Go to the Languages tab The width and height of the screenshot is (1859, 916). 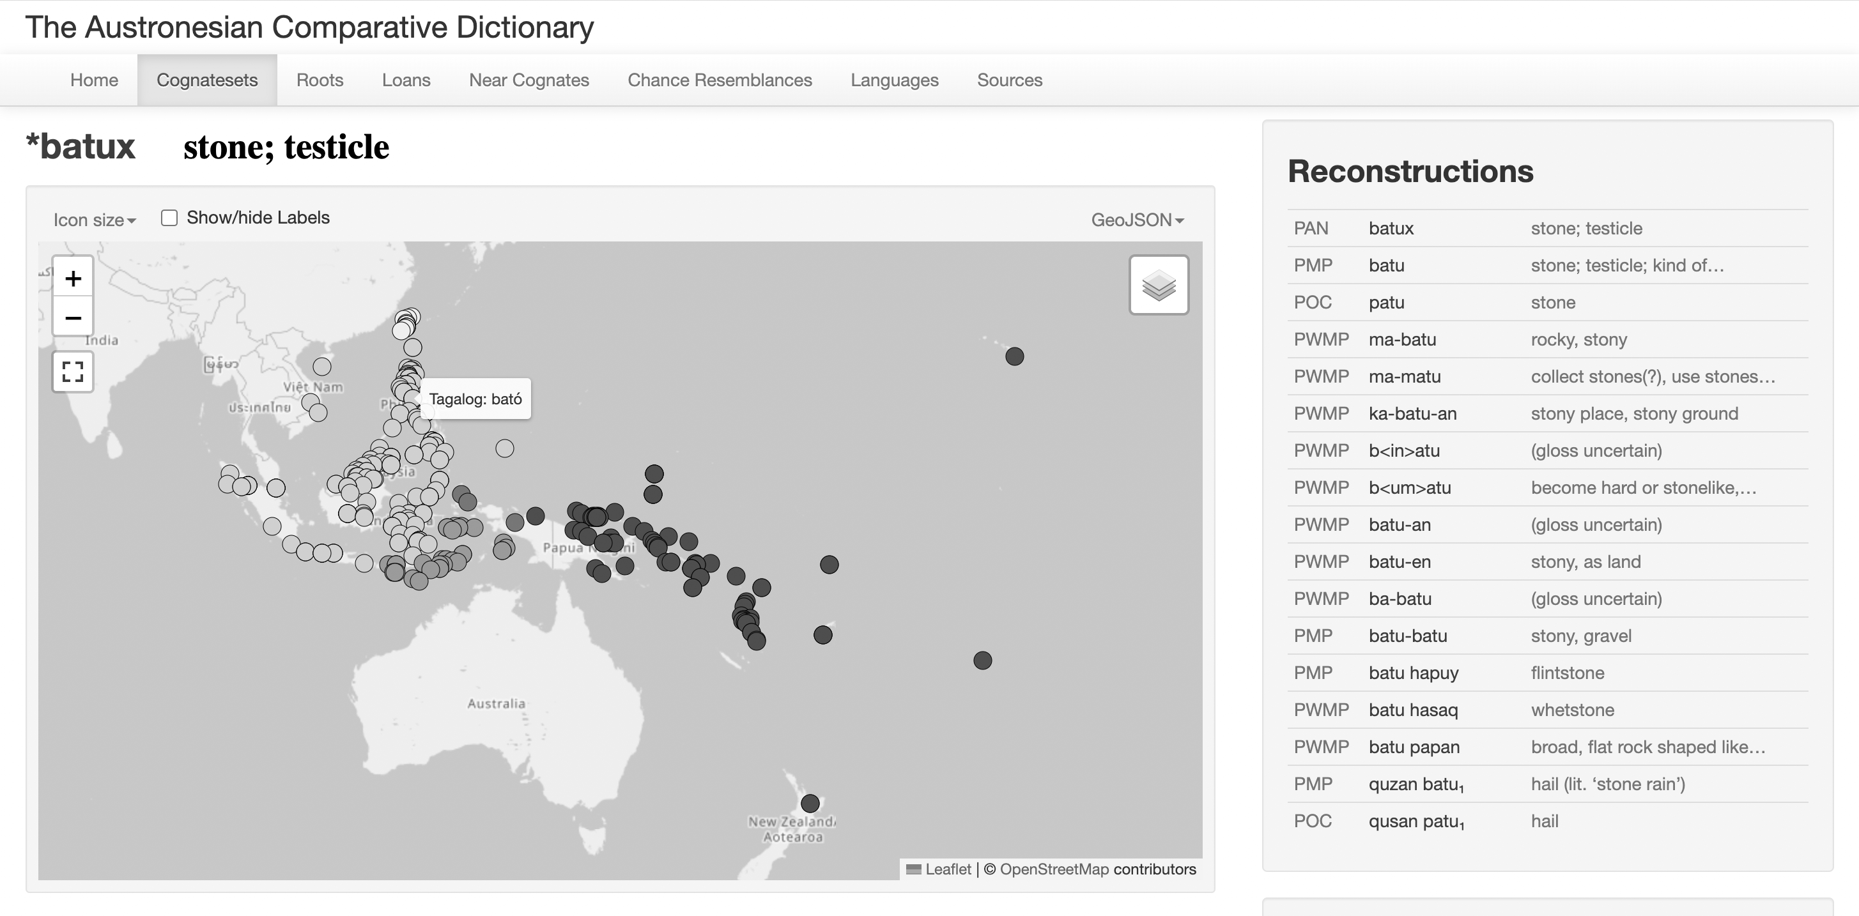point(894,80)
